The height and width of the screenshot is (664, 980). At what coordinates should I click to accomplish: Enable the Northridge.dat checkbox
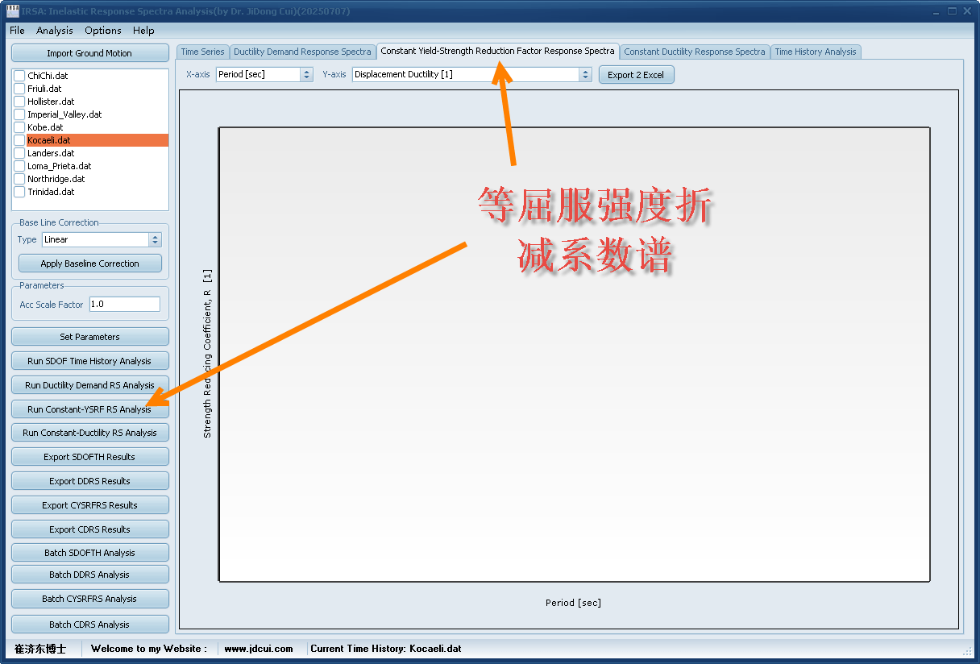tap(20, 179)
